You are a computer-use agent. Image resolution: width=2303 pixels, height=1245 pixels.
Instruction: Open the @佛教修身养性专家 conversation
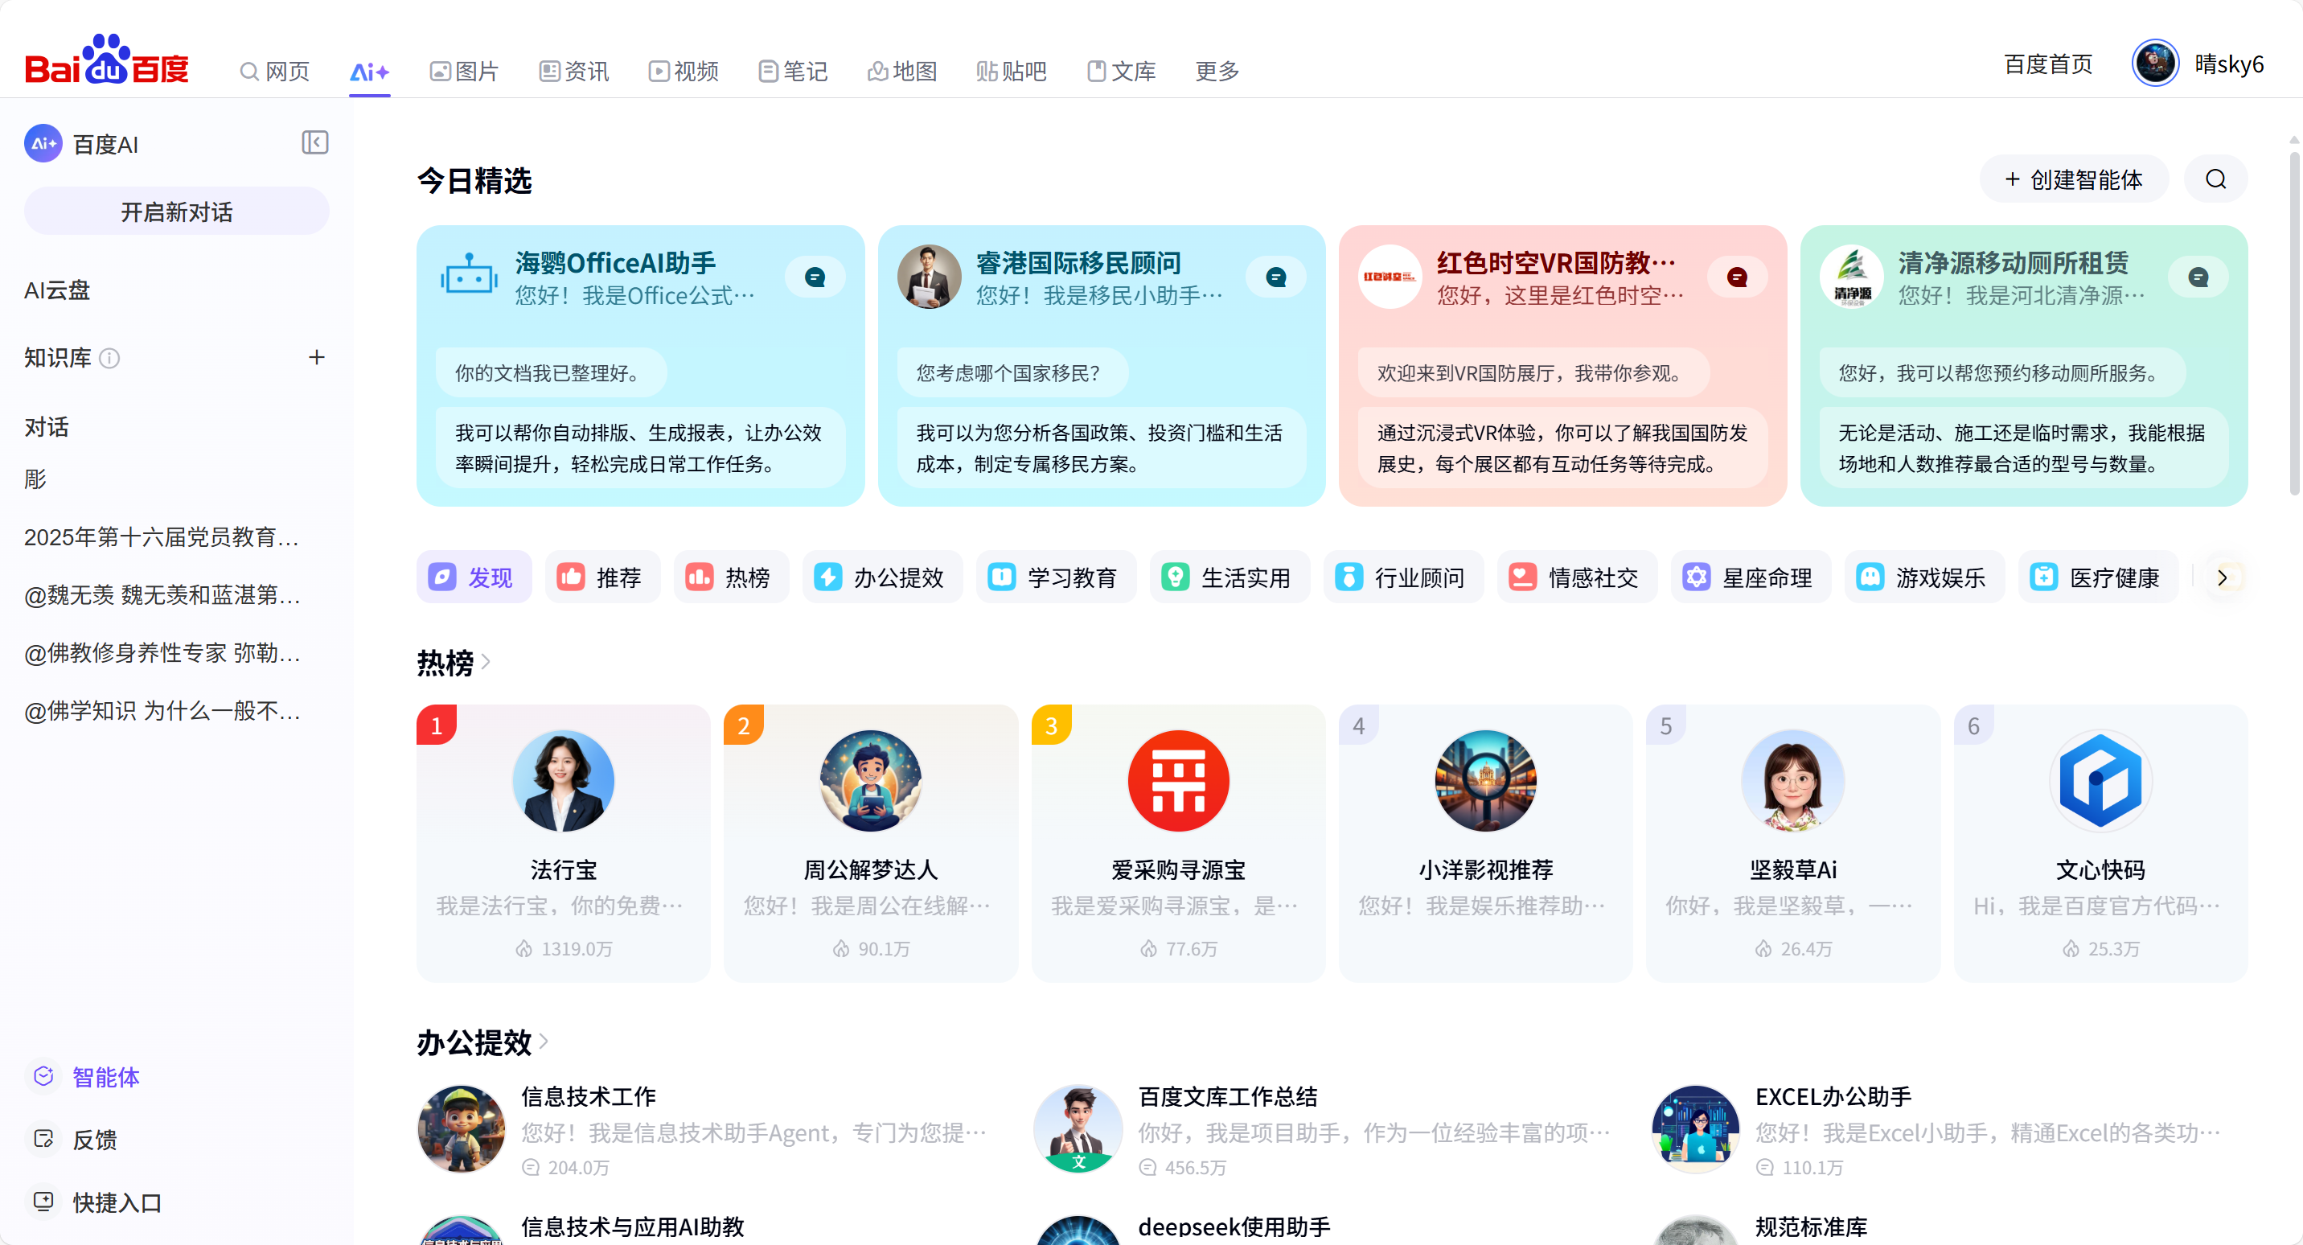coord(162,653)
